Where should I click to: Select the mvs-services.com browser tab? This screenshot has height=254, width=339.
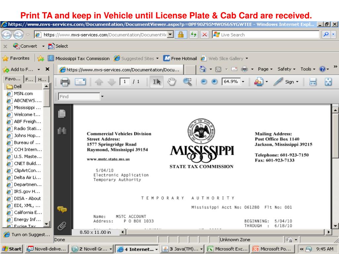[x=121, y=69]
